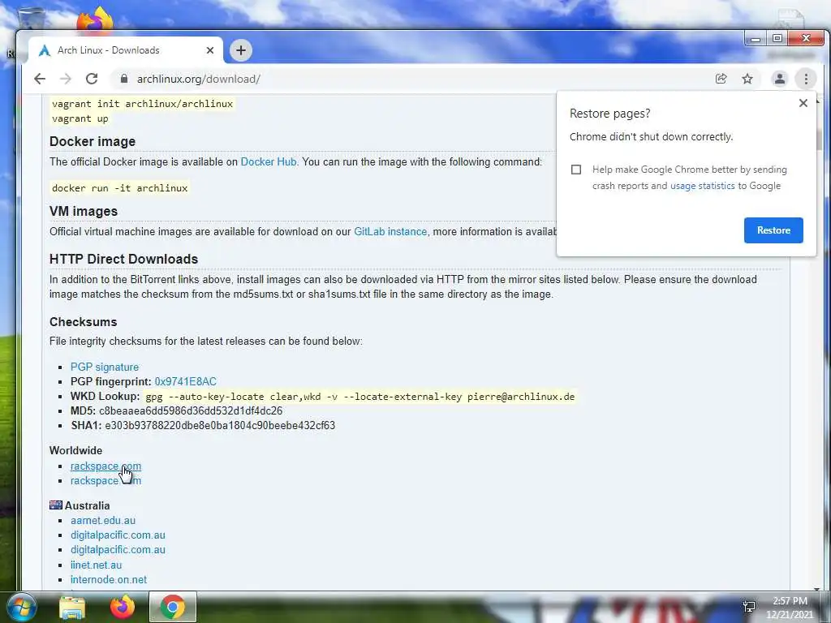Select the Arch Linux - Downloads tab
The width and height of the screenshot is (831, 623).
pyautogui.click(x=126, y=50)
